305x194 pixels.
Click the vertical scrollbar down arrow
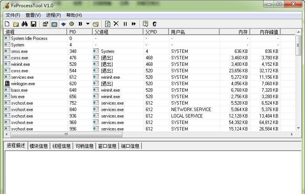[299, 128]
